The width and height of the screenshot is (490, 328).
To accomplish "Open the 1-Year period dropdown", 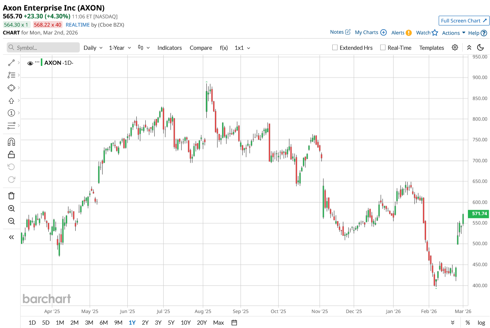I will coord(120,48).
